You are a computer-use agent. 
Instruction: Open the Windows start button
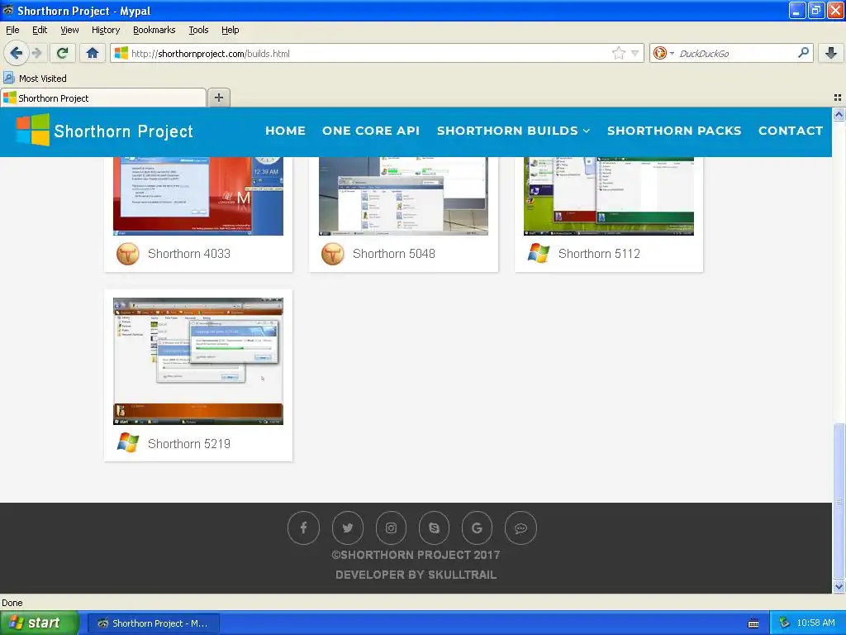coord(40,623)
